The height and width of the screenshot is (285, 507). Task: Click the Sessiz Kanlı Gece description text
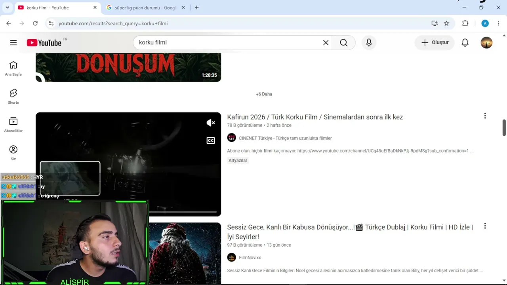pos(355,271)
